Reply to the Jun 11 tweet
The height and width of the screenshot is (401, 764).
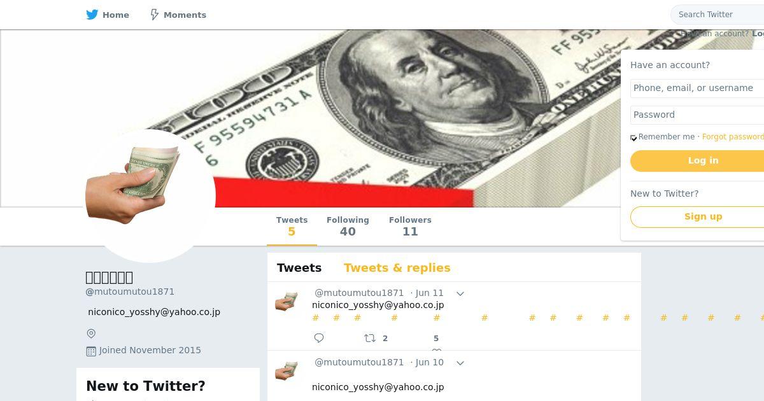319,338
